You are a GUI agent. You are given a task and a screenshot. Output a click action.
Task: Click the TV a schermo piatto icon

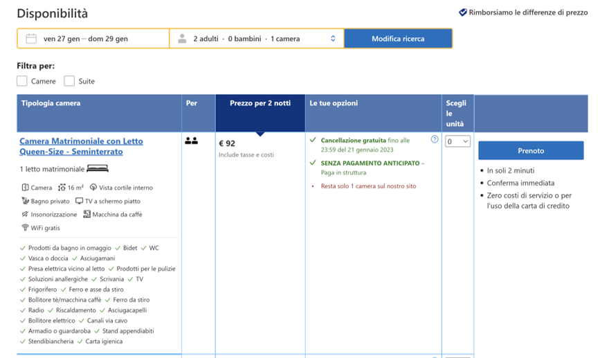pyautogui.click(x=80, y=201)
